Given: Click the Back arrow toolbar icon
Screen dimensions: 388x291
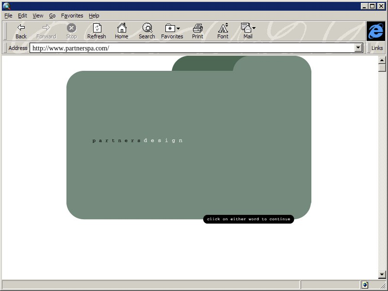Looking at the screenshot, I should coord(21,28).
